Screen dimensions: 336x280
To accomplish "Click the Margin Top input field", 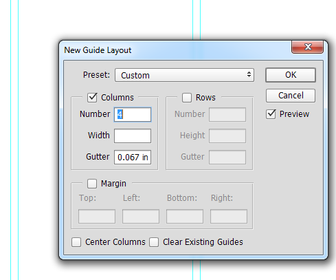I will [97, 216].
